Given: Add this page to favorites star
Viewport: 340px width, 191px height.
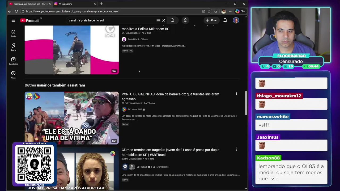Looking at the screenshot, I should click(209, 11).
